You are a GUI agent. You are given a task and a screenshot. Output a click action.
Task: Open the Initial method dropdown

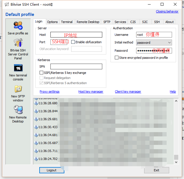click(154, 43)
